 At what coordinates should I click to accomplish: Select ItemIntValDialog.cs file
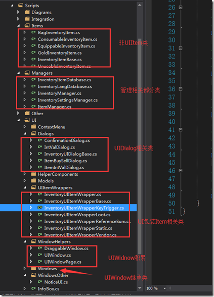point(64,168)
